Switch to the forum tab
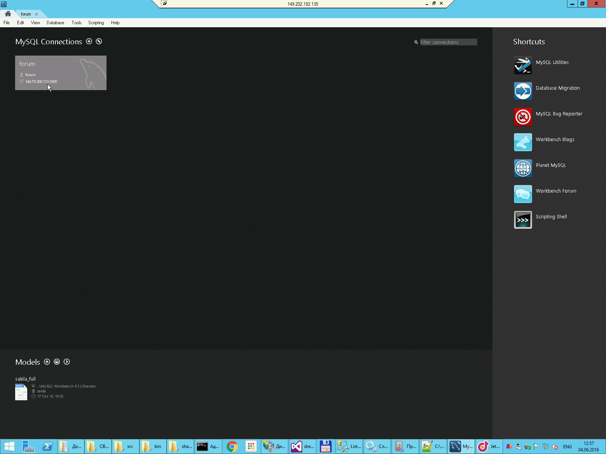Viewport: 606px width, 454px height. click(x=26, y=14)
